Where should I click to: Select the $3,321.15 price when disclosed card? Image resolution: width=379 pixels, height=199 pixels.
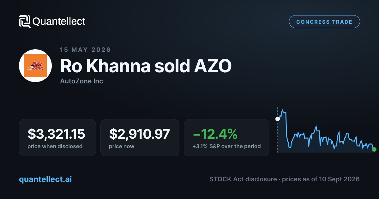pos(57,138)
